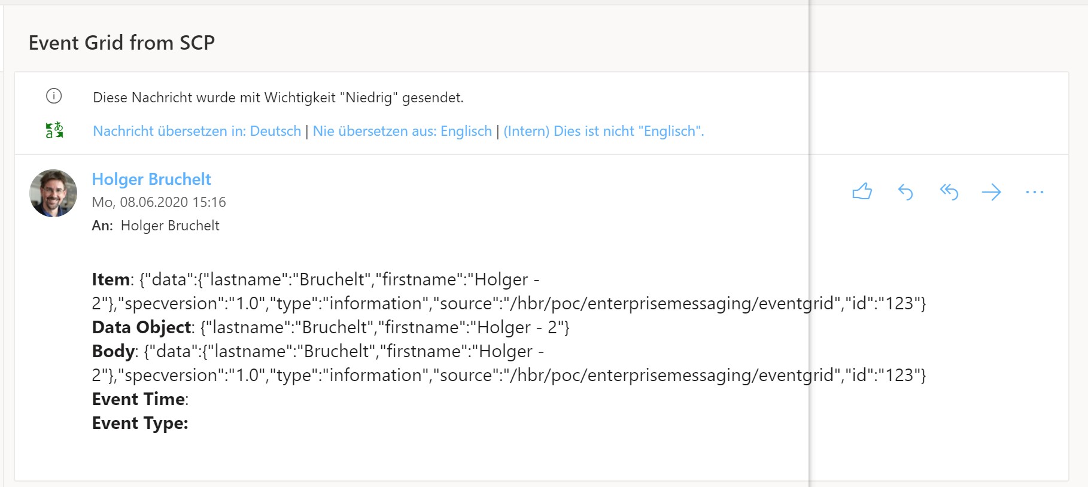Click the "Wichtigkeit Niedrig" importance notice text
The image size is (1088, 487).
point(278,98)
